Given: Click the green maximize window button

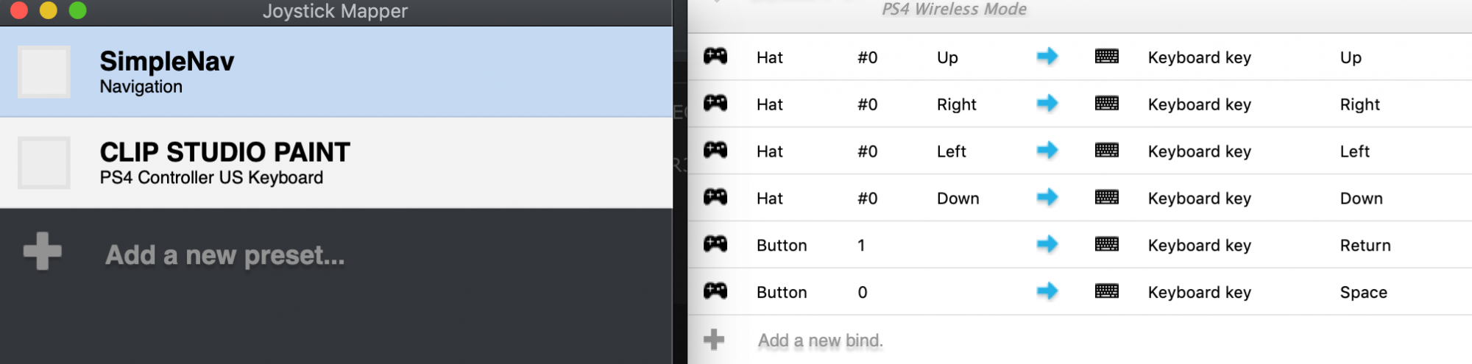Looking at the screenshot, I should pyautogui.click(x=77, y=10).
